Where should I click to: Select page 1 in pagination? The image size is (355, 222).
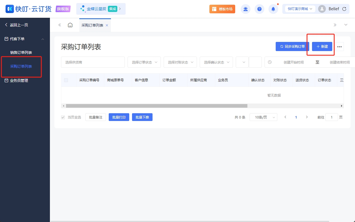click(x=296, y=117)
